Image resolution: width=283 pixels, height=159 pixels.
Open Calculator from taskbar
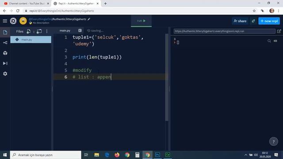(x=137, y=155)
